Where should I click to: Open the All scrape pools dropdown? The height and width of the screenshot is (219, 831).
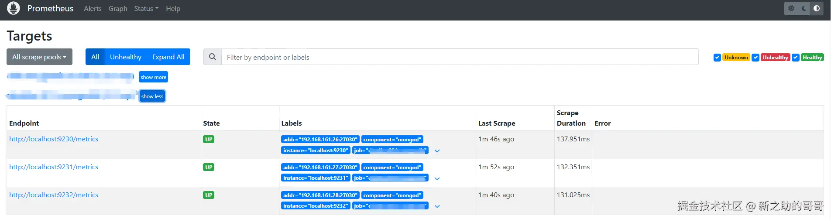39,57
